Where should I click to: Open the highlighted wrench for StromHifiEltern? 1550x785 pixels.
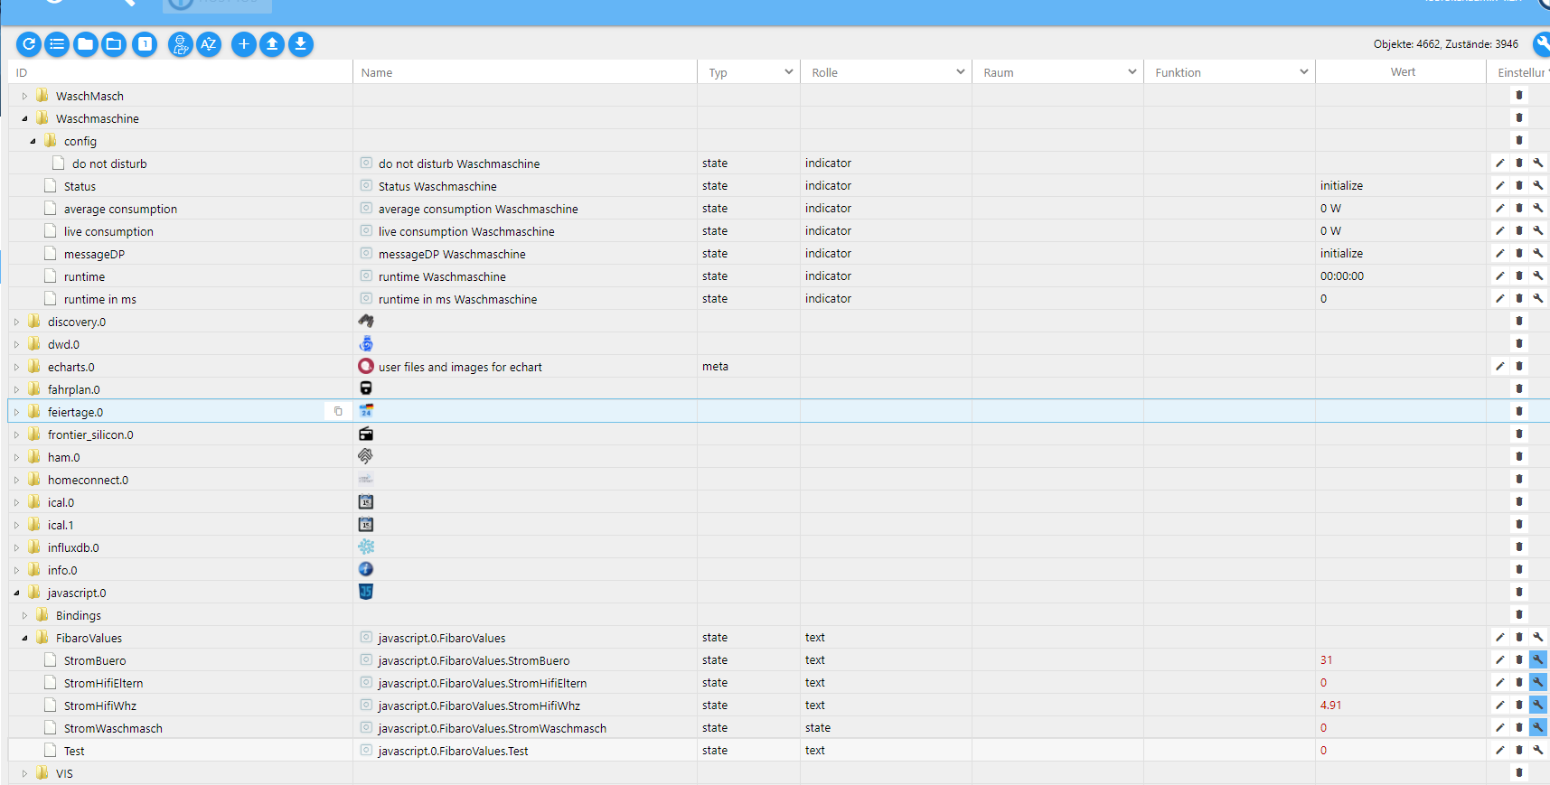[x=1538, y=683]
